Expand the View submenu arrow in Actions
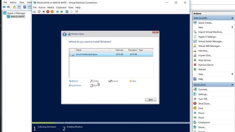 pyautogui.click(x=232, y=74)
